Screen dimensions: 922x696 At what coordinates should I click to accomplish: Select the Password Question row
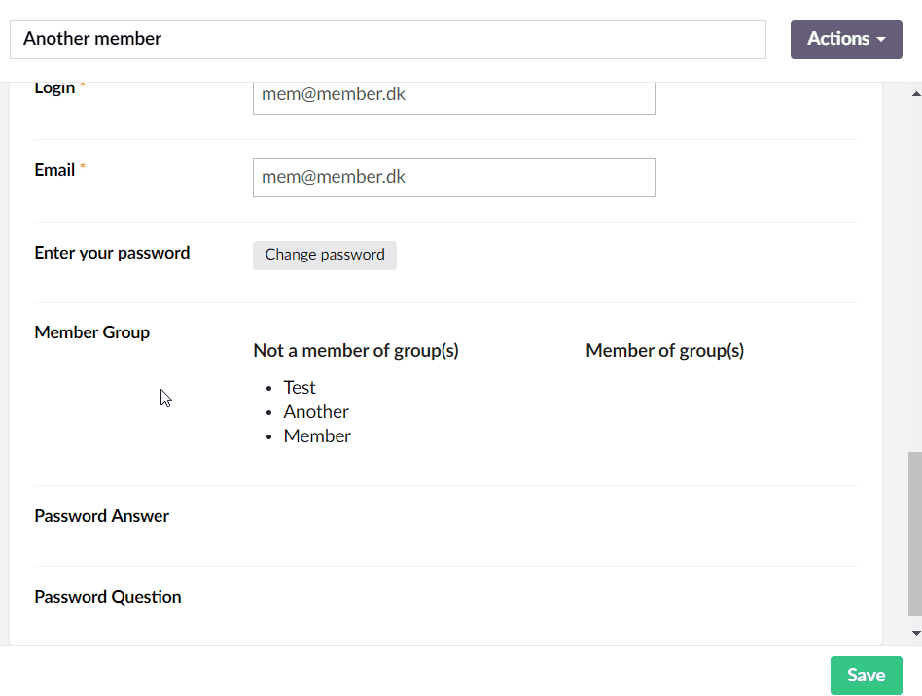click(x=107, y=596)
